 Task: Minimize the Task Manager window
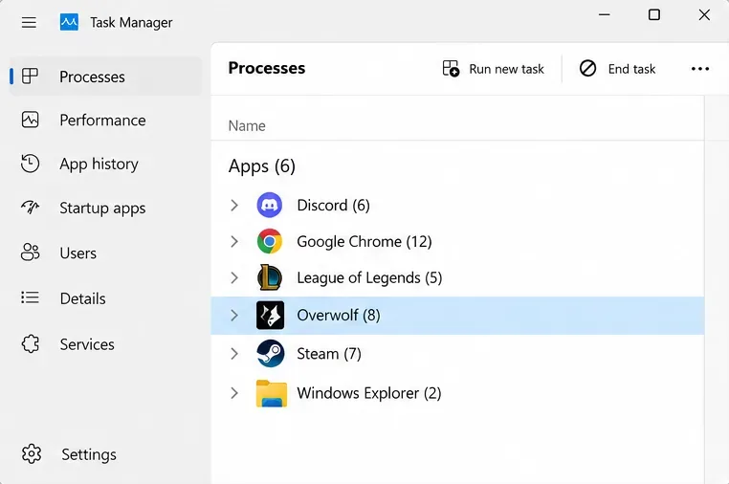coord(604,15)
